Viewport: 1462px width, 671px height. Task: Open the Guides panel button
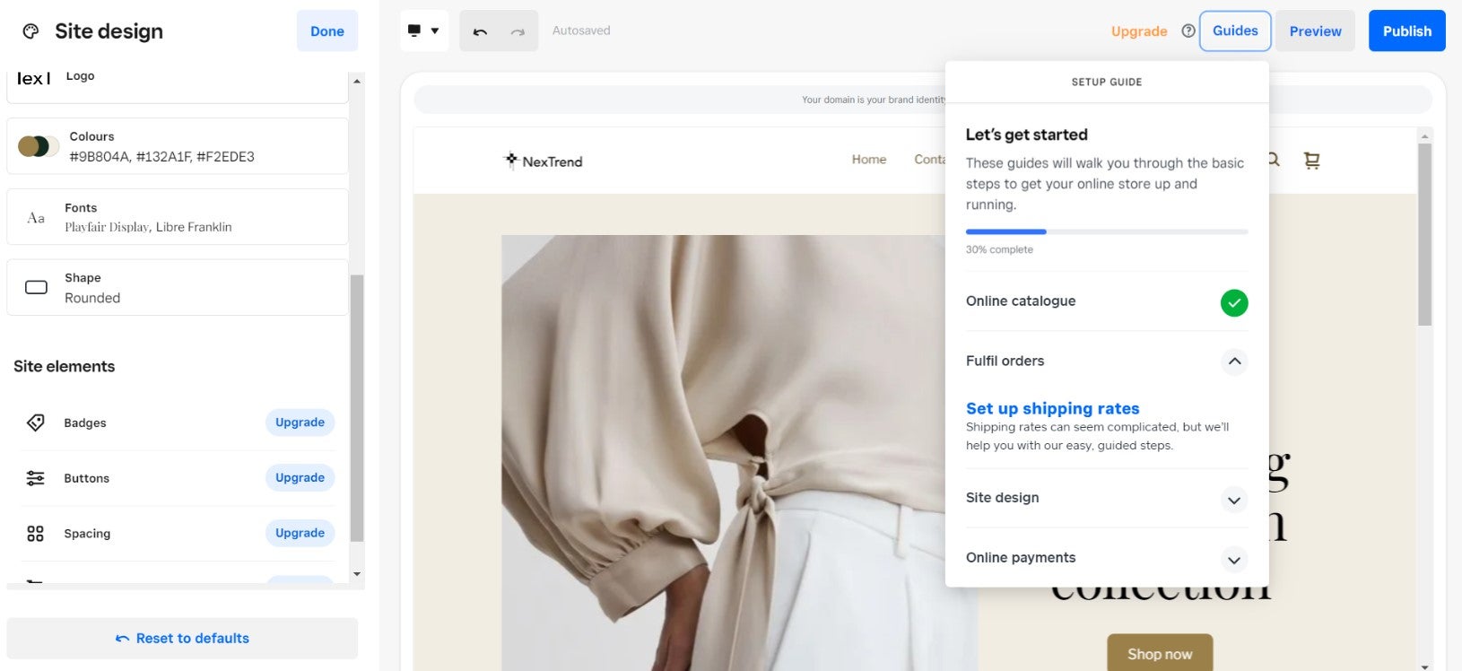pyautogui.click(x=1235, y=30)
